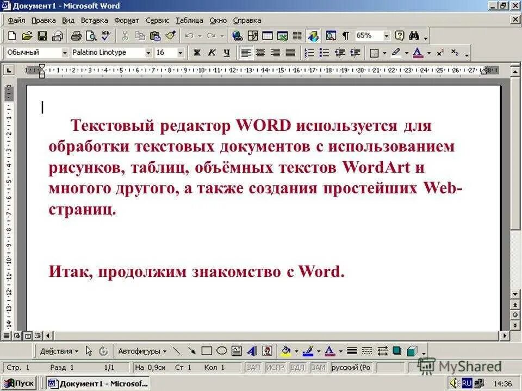Click the RU language indicator in tray
522x391 pixels.
467,383
